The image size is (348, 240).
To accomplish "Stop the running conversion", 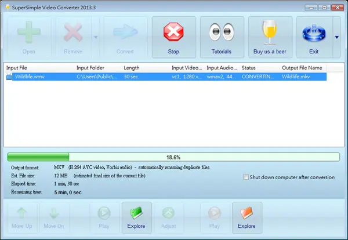I will pos(174,37).
